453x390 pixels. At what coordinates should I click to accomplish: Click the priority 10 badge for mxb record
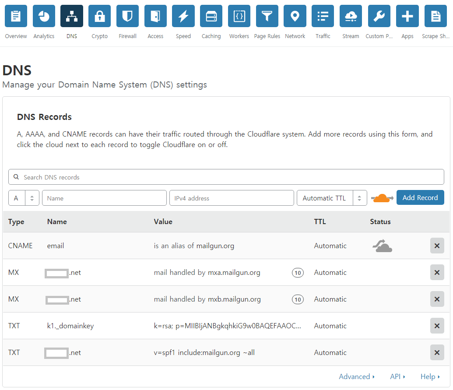(x=298, y=299)
